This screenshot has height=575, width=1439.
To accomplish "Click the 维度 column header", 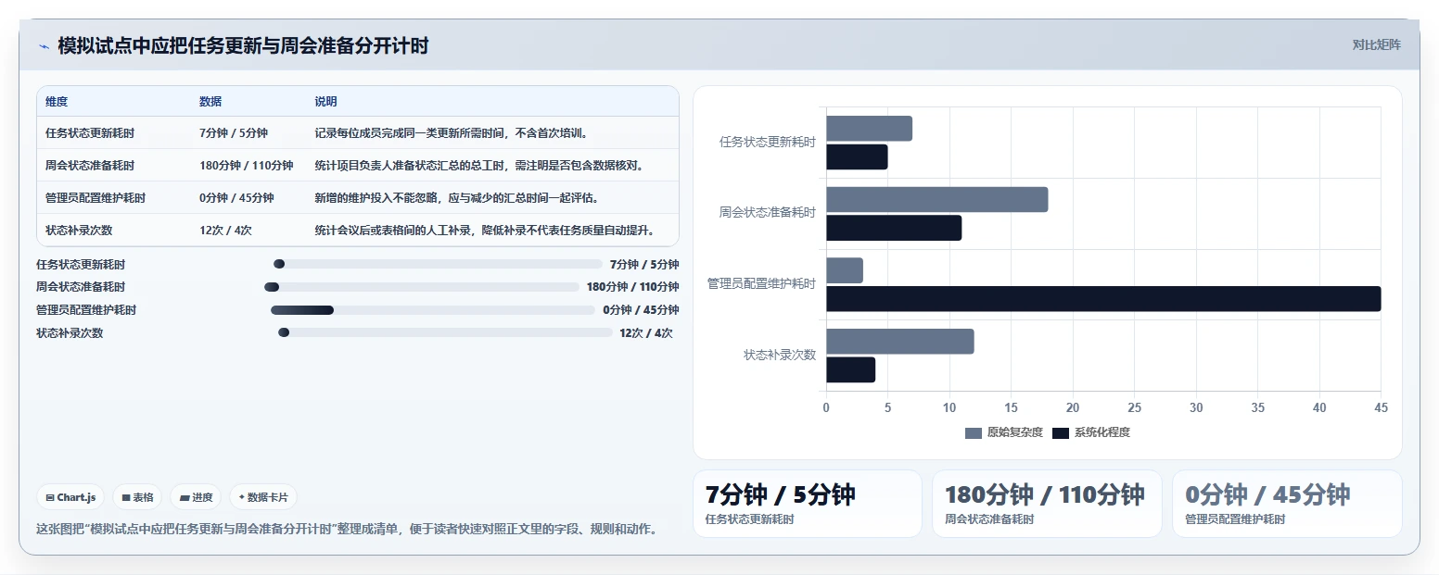I will click(57, 102).
